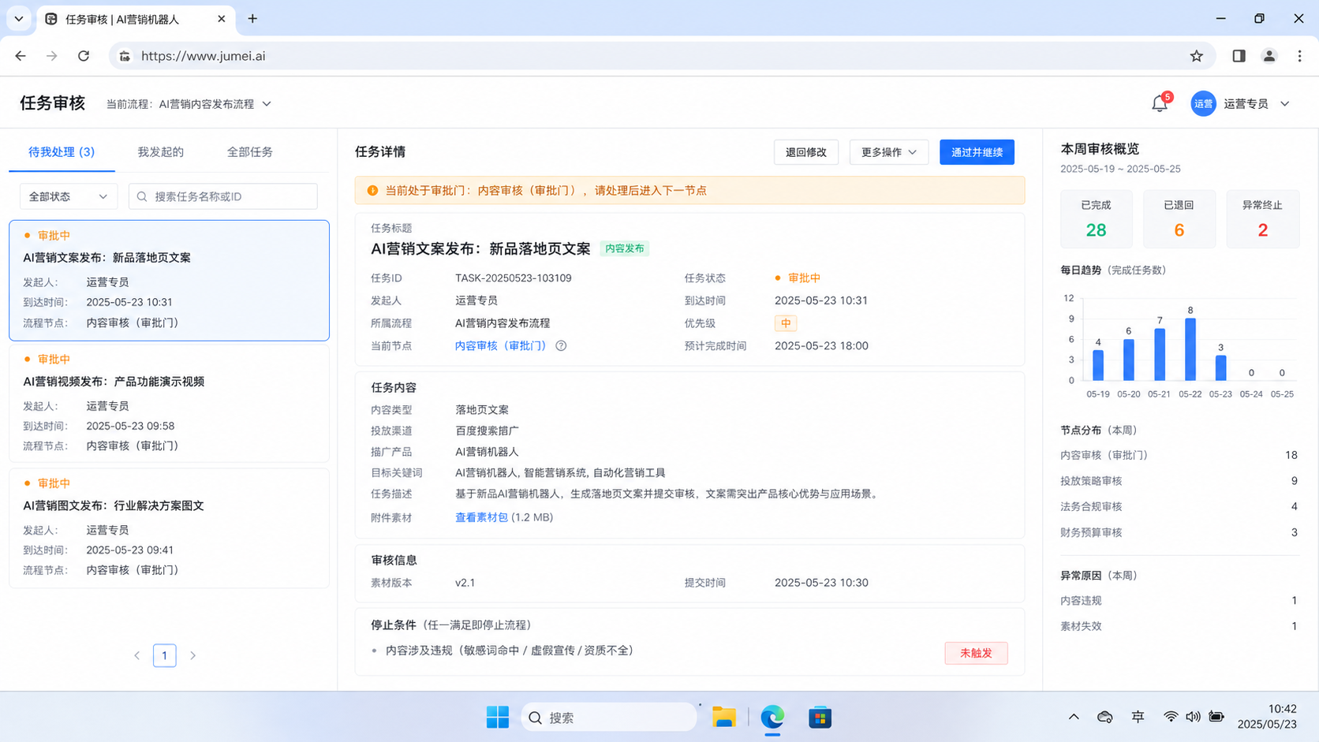Click the input method indicator in tray
Viewport: 1319px width, 742px height.
tap(1138, 717)
